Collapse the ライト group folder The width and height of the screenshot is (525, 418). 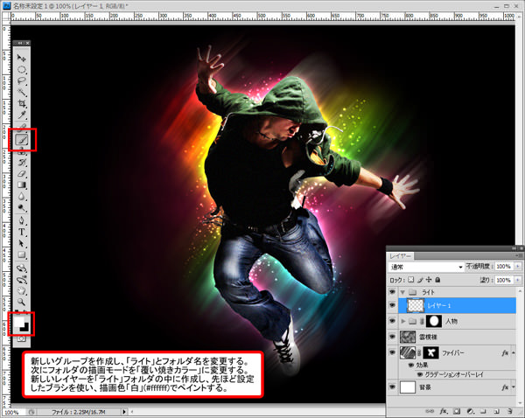(402, 292)
